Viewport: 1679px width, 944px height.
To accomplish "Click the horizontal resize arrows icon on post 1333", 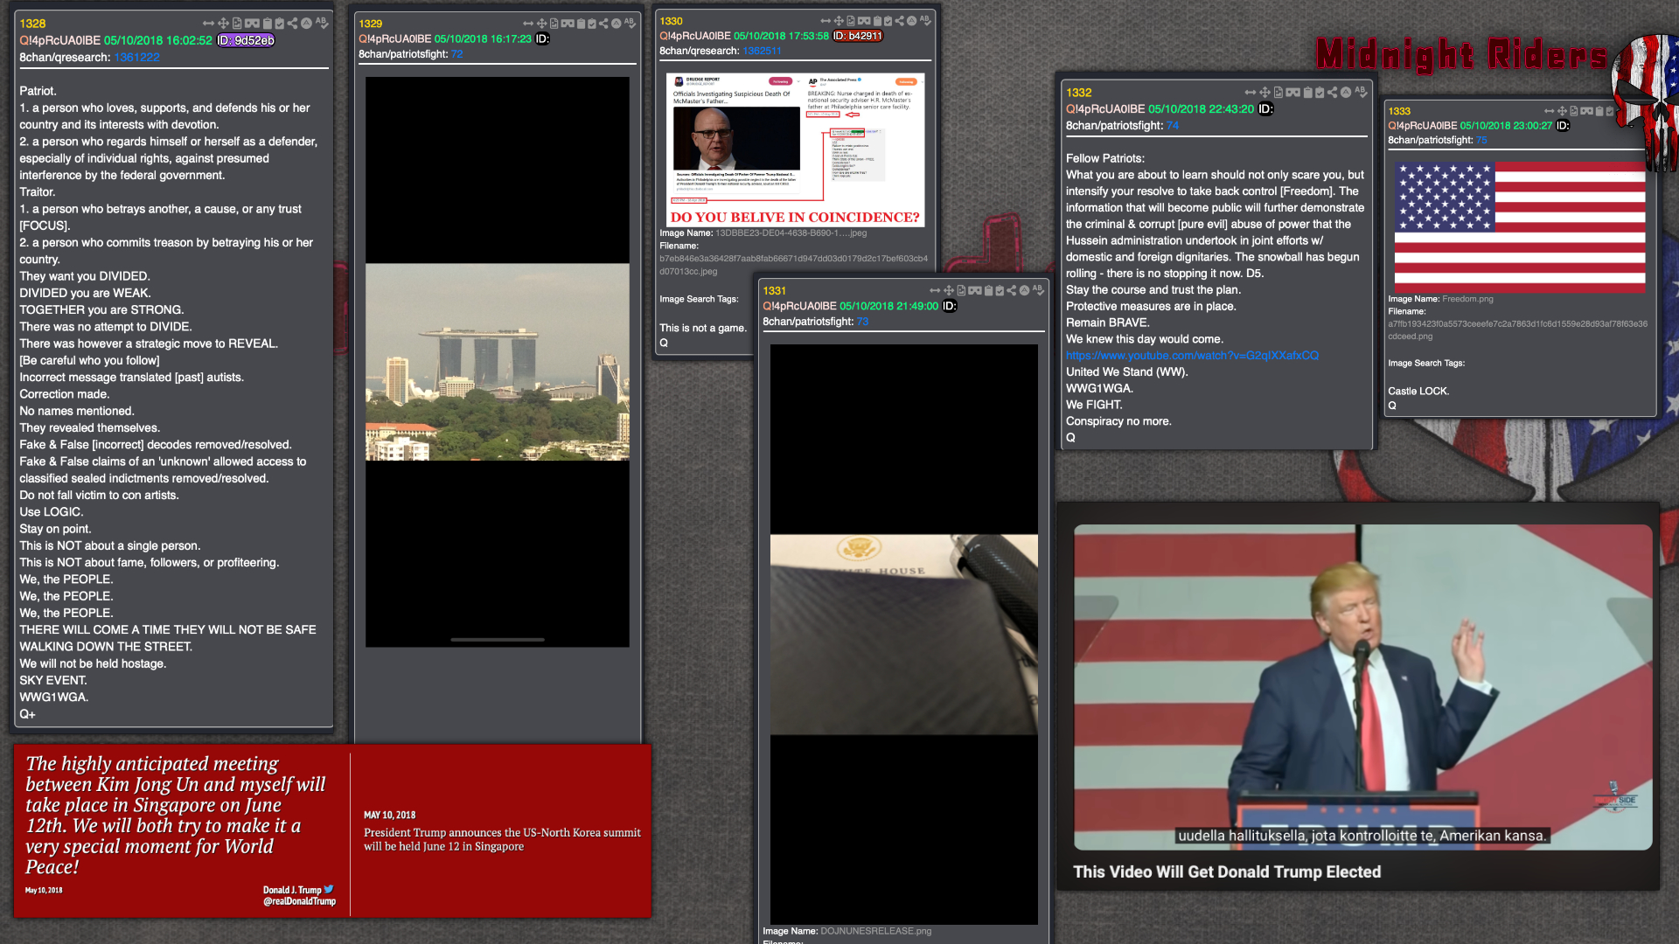I will coord(1549,111).
